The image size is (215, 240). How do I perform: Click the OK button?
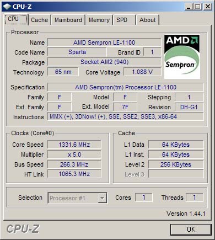click(x=191, y=230)
